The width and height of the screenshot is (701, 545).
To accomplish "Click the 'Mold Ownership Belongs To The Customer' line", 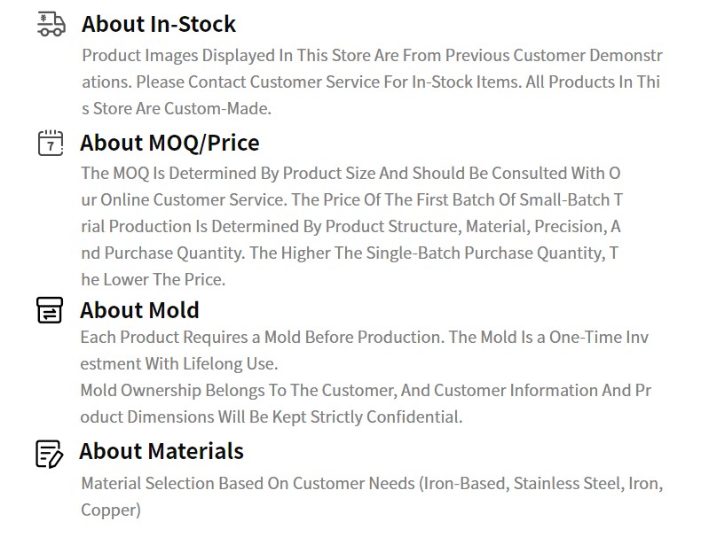I will 366,390.
